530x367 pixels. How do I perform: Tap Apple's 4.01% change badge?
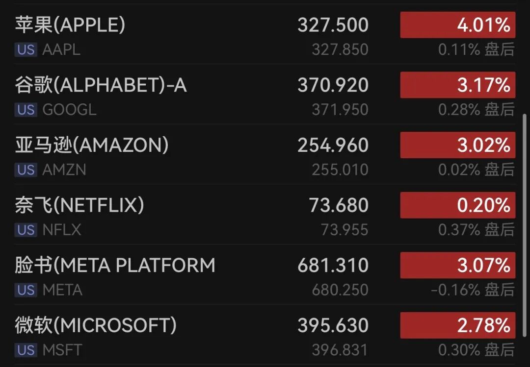point(458,25)
